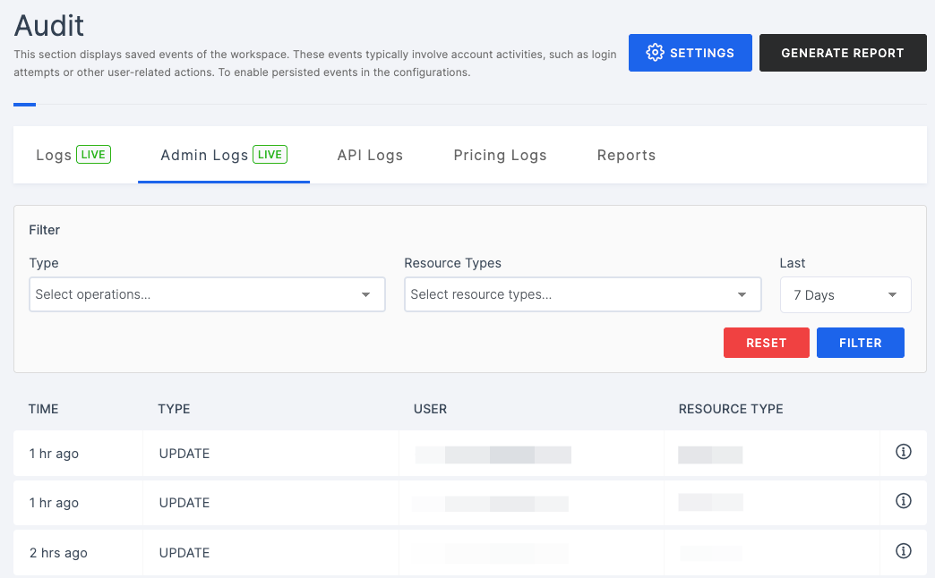View the Reports tab
This screenshot has height=578, width=935.
point(626,156)
